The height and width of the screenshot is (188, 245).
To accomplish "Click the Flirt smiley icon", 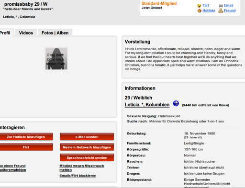I will point(199,6).
